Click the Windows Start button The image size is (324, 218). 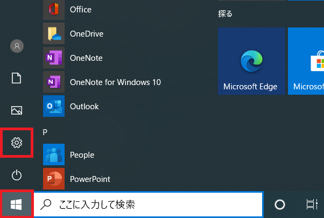pyautogui.click(x=16, y=205)
